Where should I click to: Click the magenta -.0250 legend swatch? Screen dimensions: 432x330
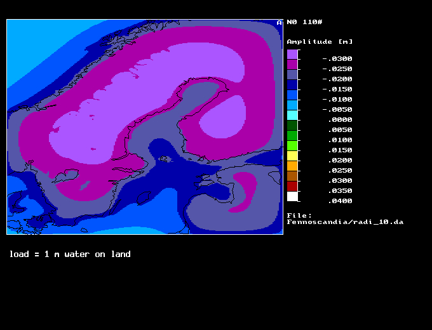(x=292, y=64)
